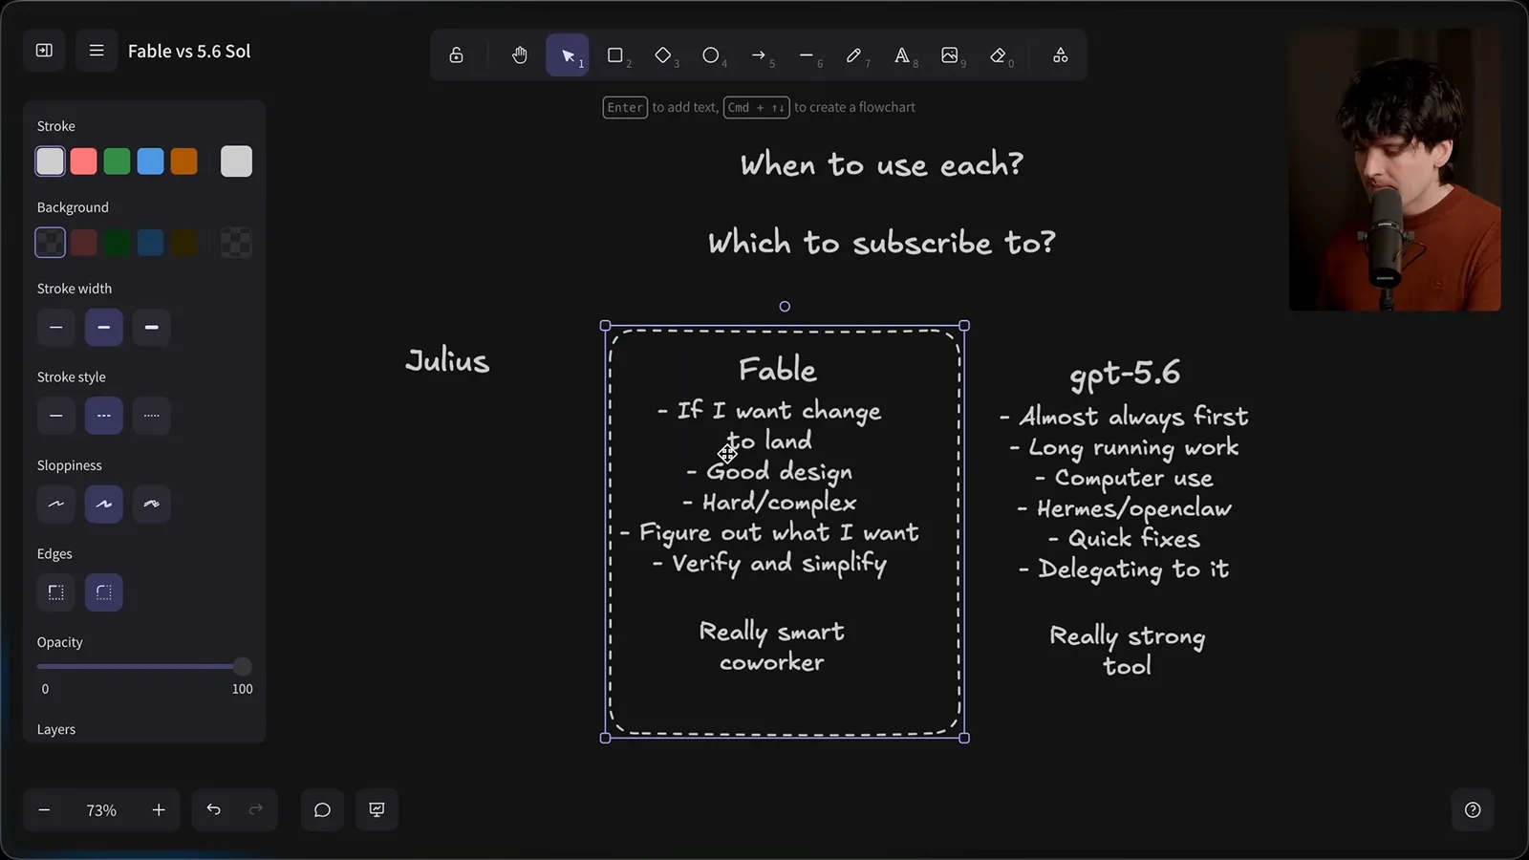Redo the last undone action
This screenshot has width=1529, height=860.
click(x=256, y=810)
